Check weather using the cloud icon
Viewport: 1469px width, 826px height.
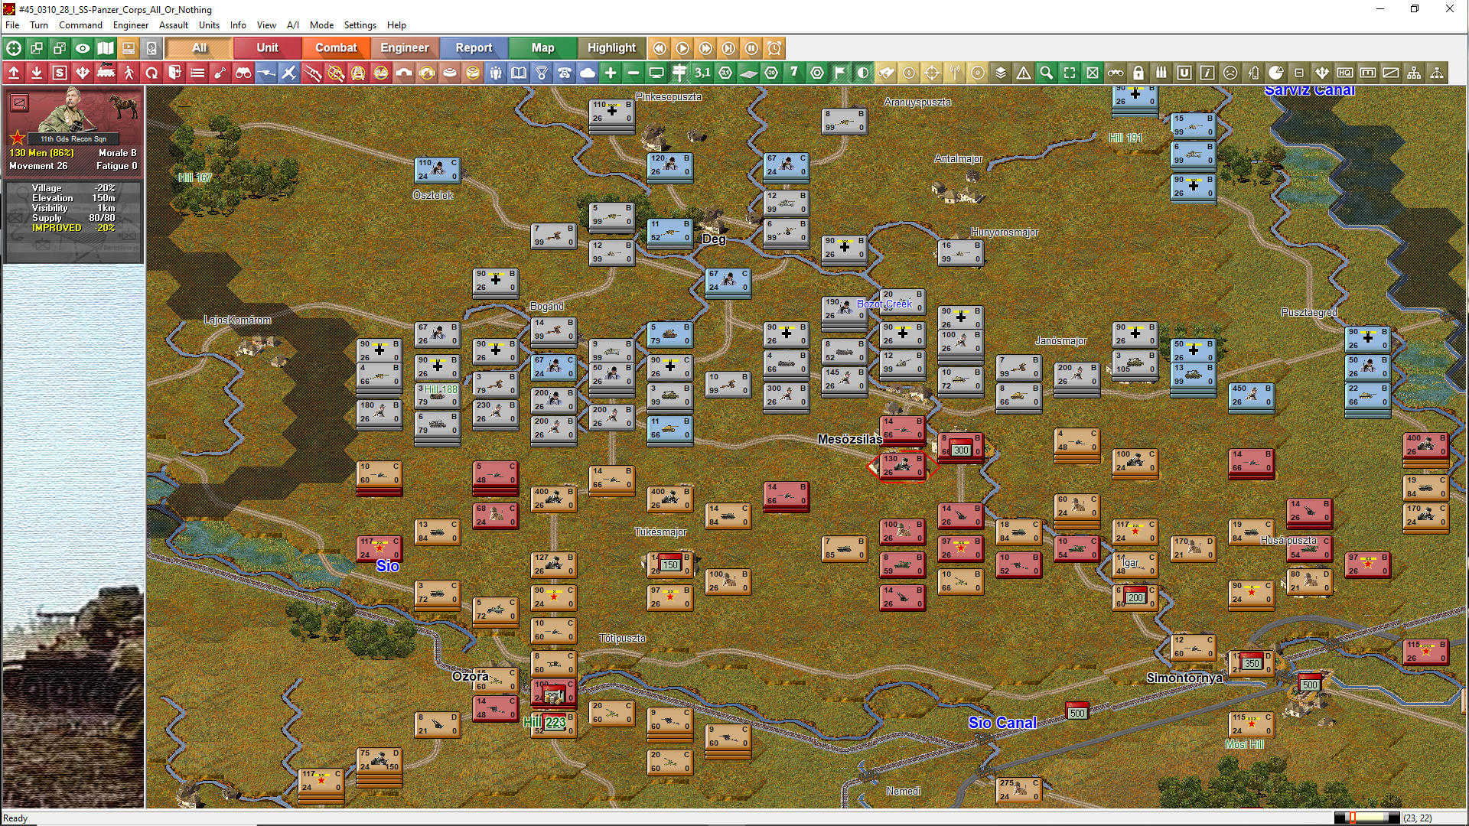pyautogui.click(x=588, y=73)
